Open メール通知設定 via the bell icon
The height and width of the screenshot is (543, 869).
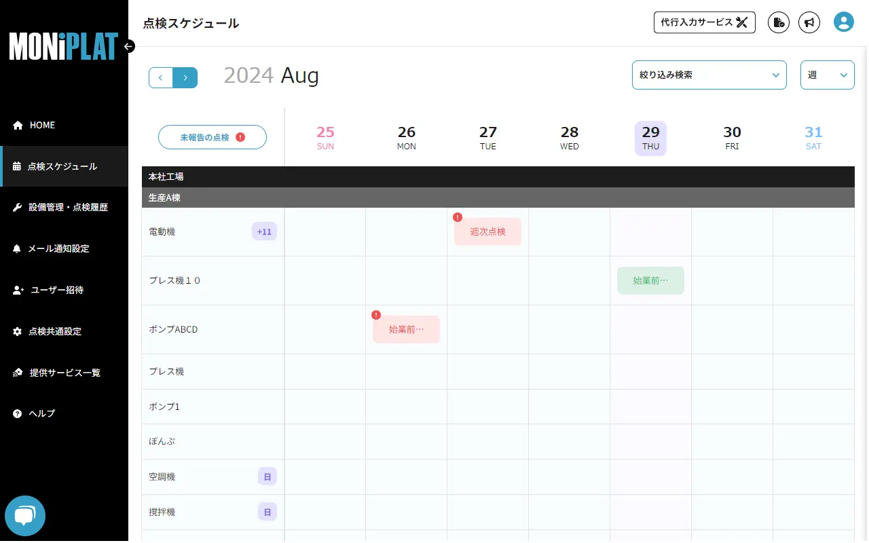coord(18,248)
